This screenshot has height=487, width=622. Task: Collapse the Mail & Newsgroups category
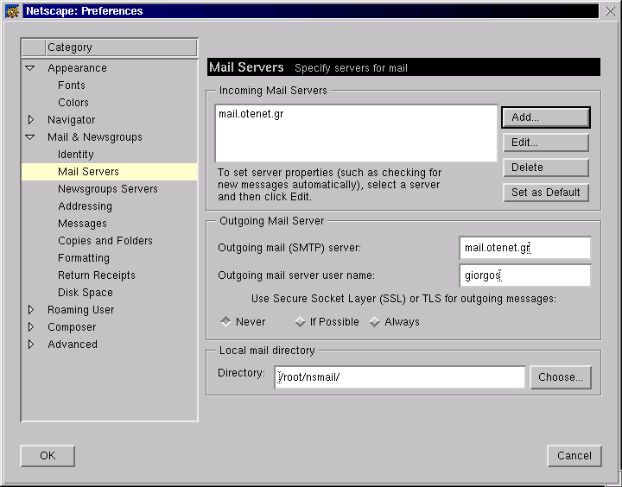[x=30, y=137]
